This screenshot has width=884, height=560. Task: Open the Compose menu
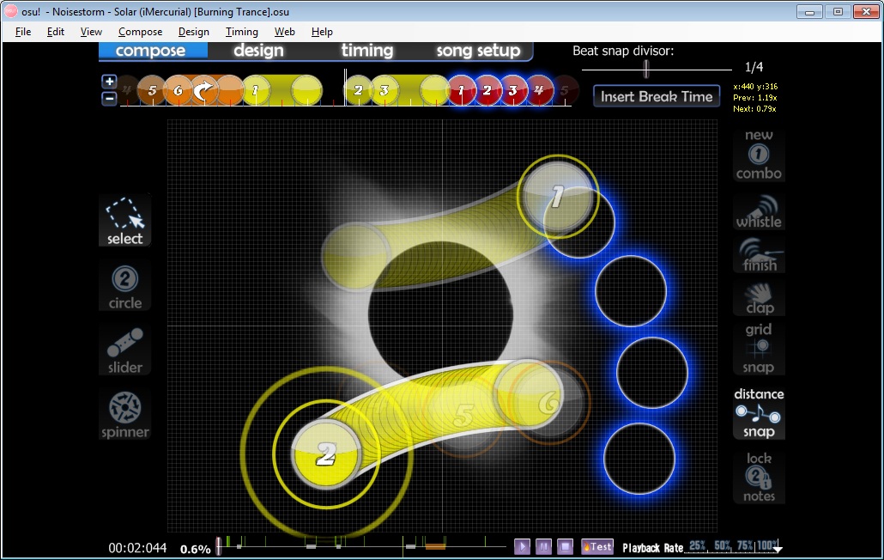point(141,32)
